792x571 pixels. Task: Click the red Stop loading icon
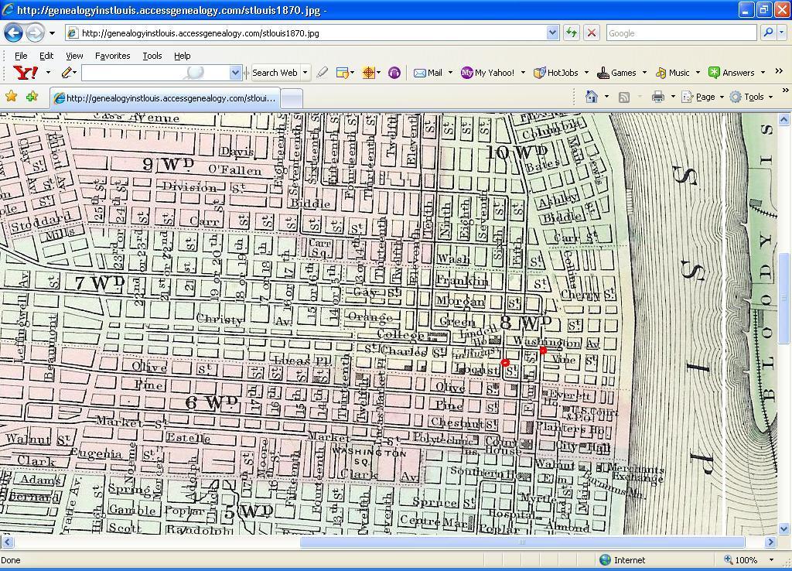point(592,33)
